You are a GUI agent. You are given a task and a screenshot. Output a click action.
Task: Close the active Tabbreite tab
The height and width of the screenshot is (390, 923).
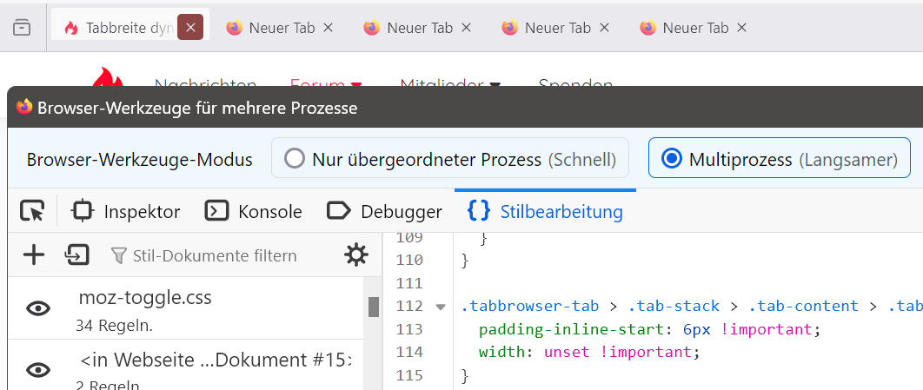(x=191, y=28)
